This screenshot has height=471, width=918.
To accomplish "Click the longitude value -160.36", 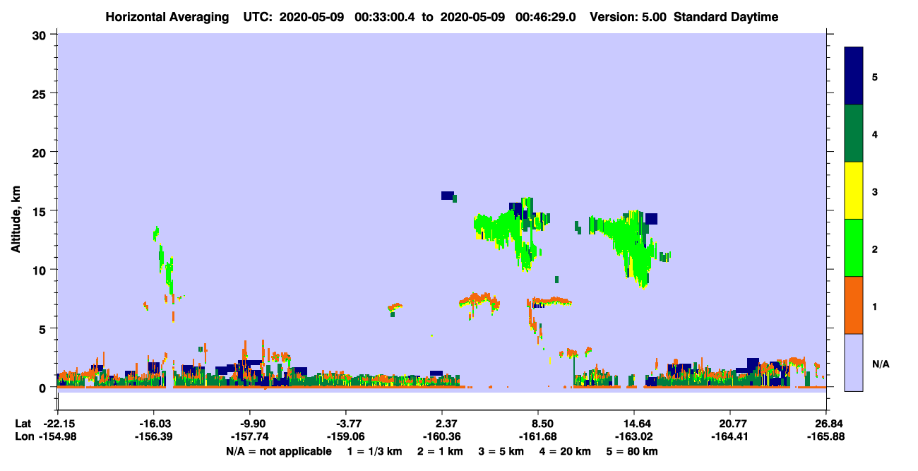I will tap(441, 436).
